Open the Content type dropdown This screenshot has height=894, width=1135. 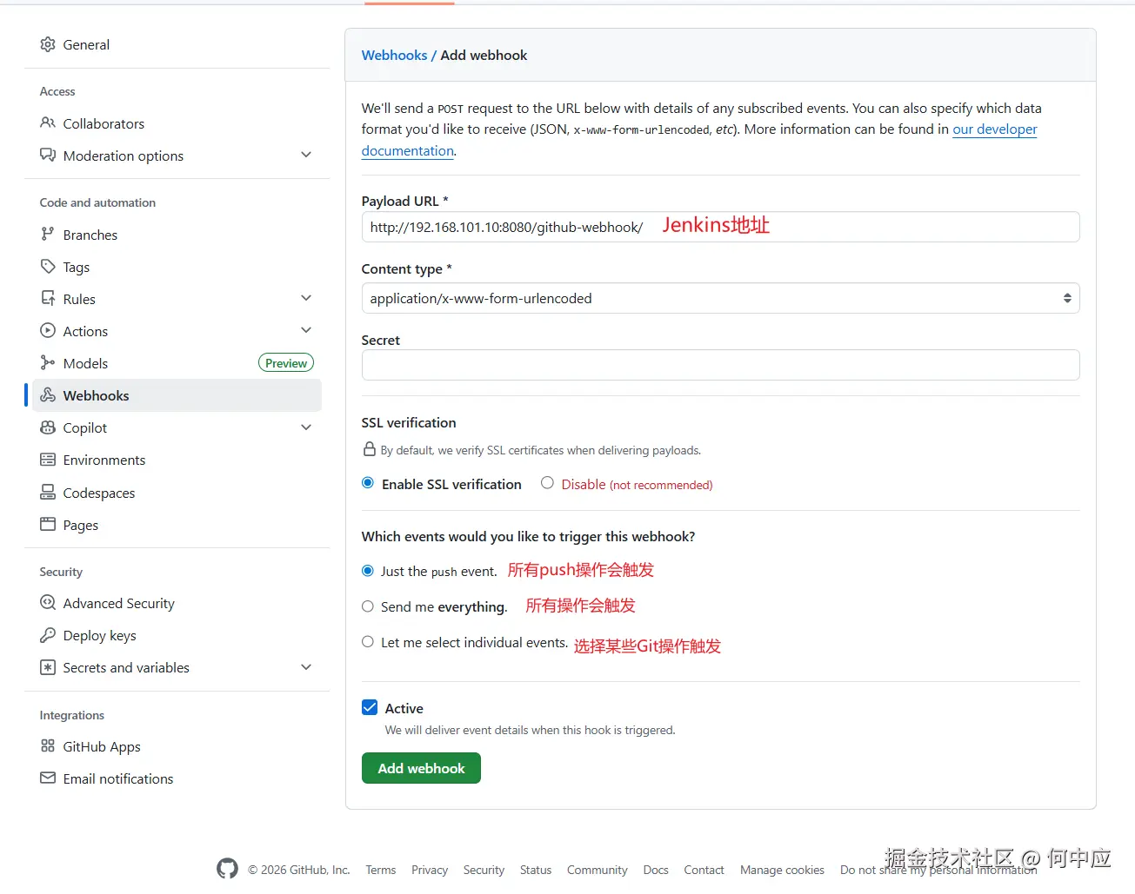click(720, 298)
